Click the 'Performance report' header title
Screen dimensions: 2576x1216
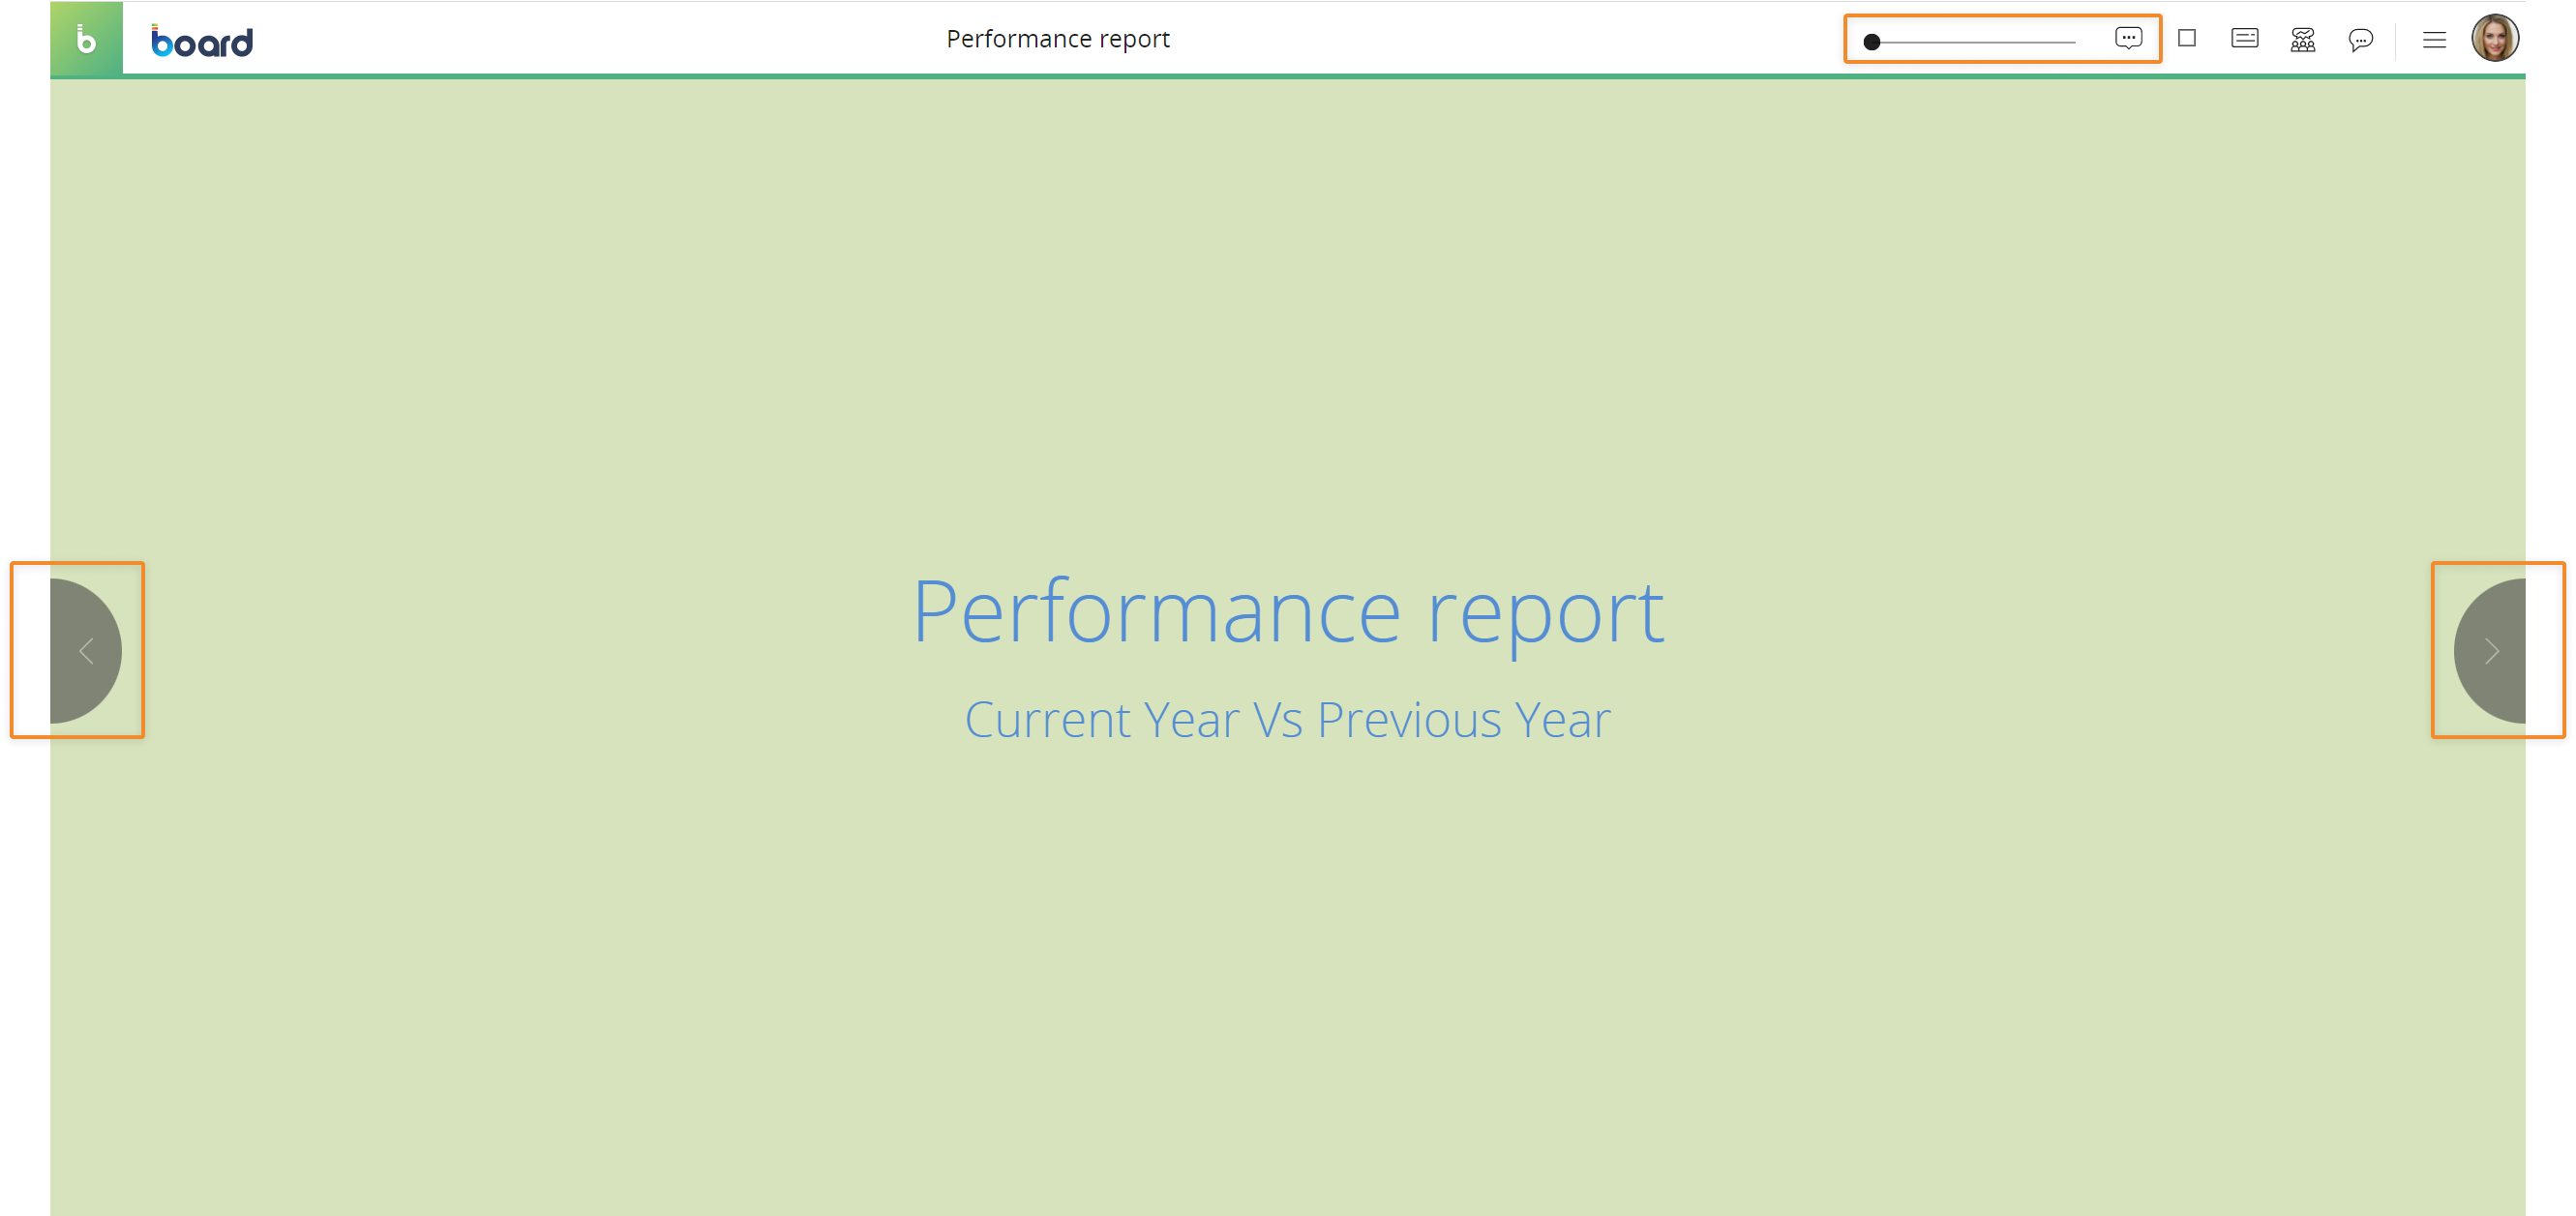point(1057,39)
